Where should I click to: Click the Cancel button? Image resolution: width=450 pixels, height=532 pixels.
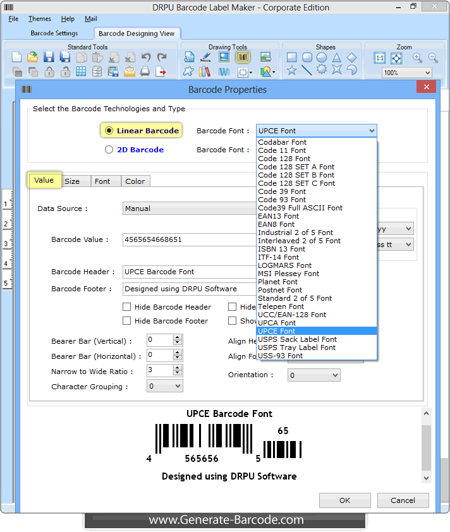[403, 500]
